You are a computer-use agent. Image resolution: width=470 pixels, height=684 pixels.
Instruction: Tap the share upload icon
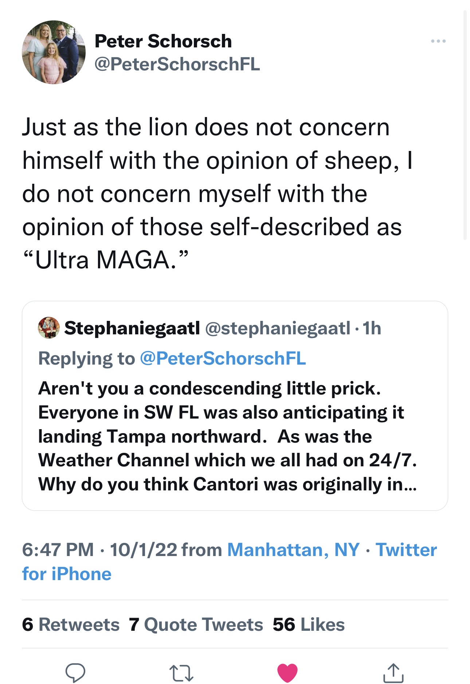[393, 673]
